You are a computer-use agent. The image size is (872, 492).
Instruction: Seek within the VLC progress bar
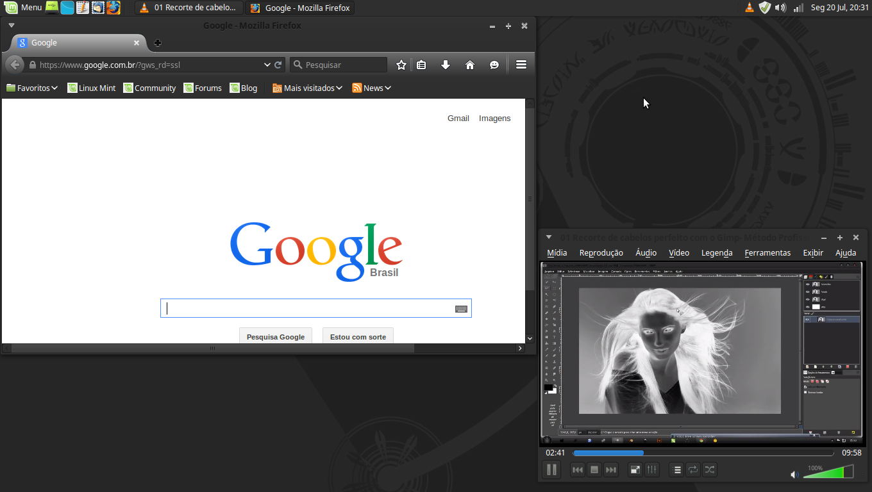tap(703, 453)
